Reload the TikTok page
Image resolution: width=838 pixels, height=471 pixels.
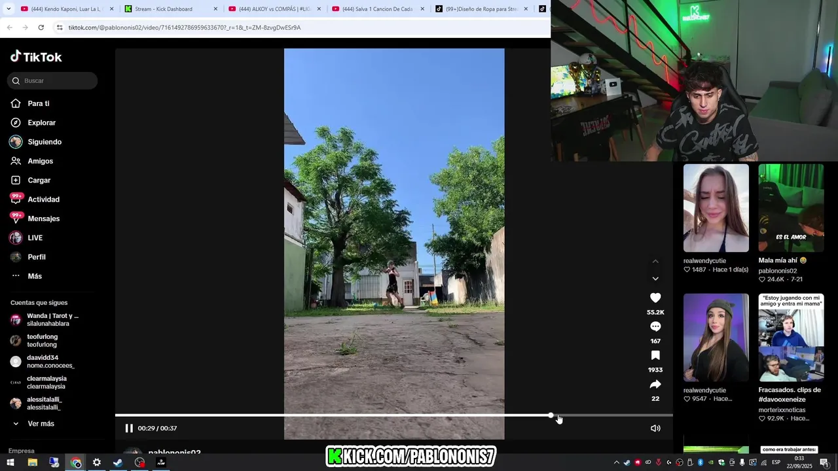pos(41,27)
